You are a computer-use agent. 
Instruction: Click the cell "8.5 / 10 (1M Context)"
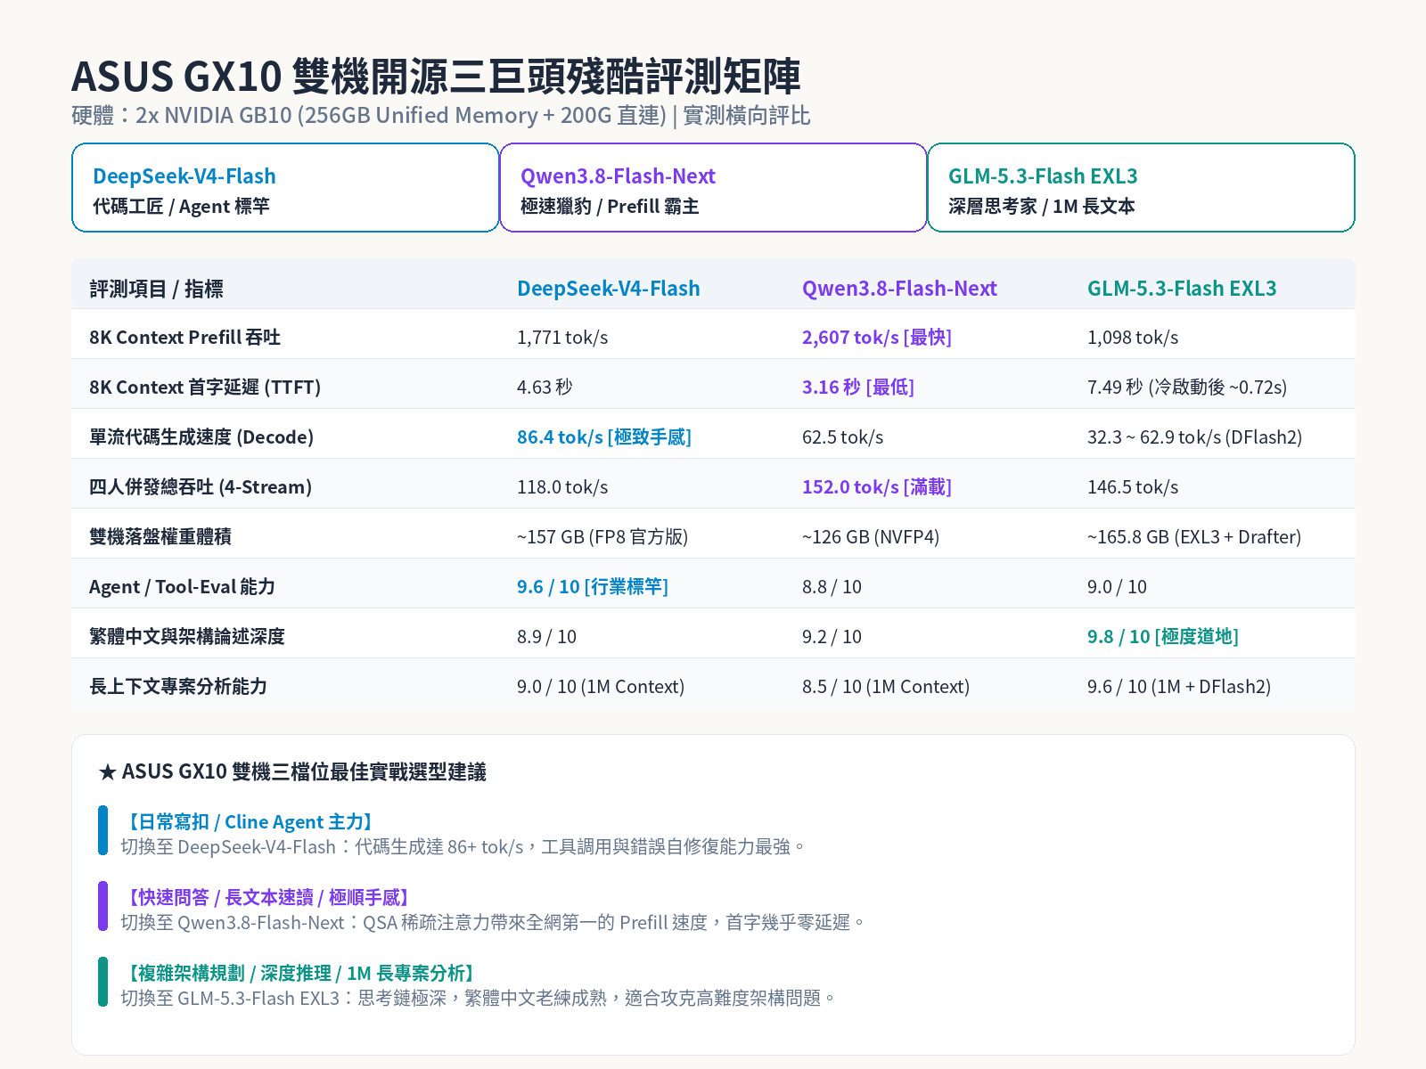tap(886, 687)
